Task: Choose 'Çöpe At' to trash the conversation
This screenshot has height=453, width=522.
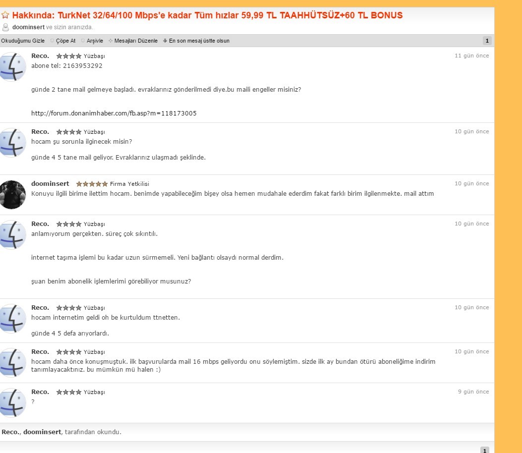Action: pyautogui.click(x=63, y=41)
